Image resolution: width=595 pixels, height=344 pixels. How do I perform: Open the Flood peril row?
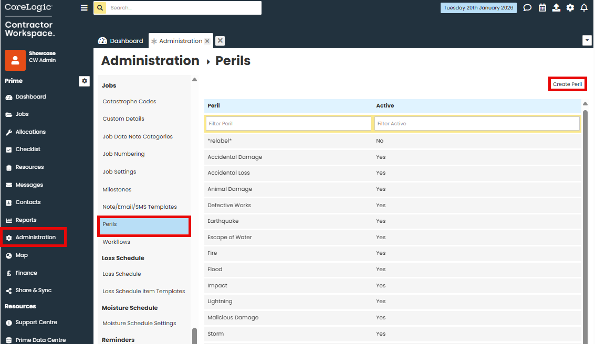(x=393, y=270)
